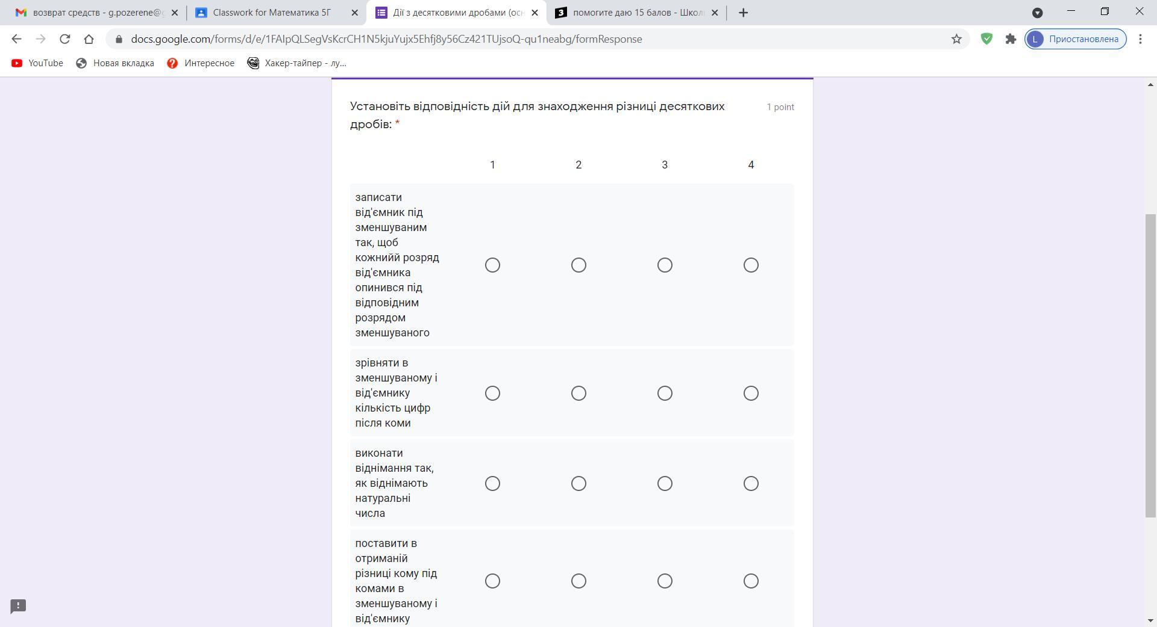Click the report problem feedback icon
The height and width of the screenshot is (627, 1157).
click(18, 606)
